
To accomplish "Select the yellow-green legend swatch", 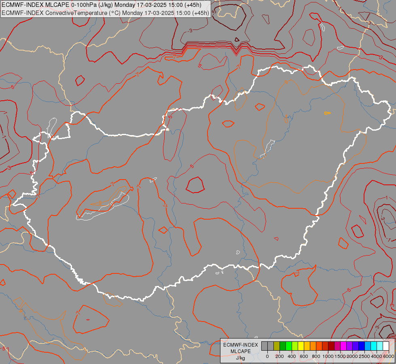I will pos(295,346).
